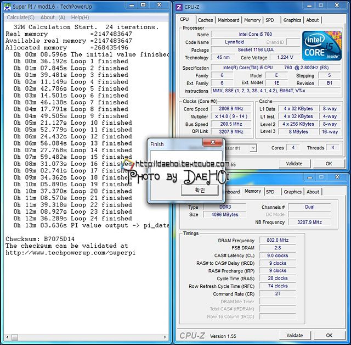Go to the About tab in lower CPU-Z window

(x=313, y=192)
